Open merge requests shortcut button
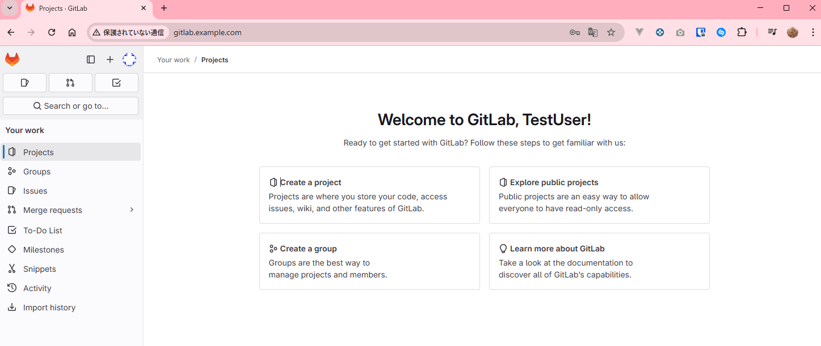Image resolution: width=821 pixels, height=346 pixels. click(x=70, y=83)
